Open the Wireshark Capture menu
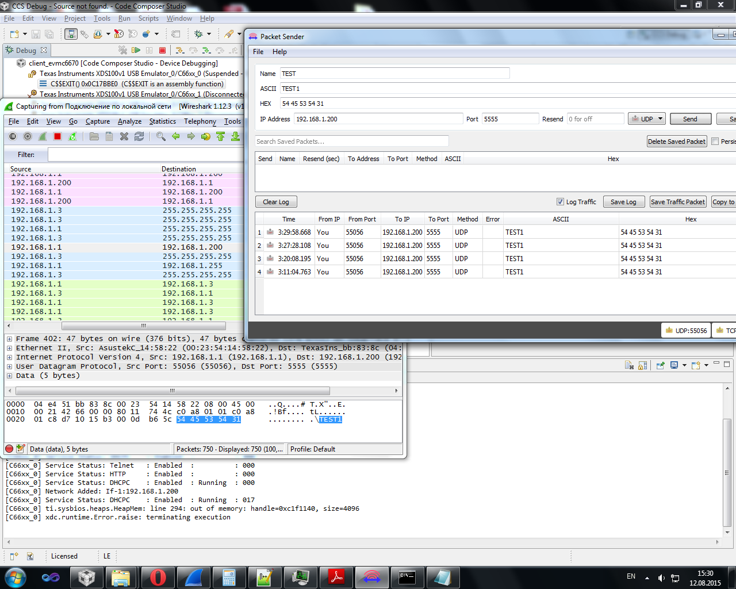This screenshot has width=736, height=589. tap(98, 121)
